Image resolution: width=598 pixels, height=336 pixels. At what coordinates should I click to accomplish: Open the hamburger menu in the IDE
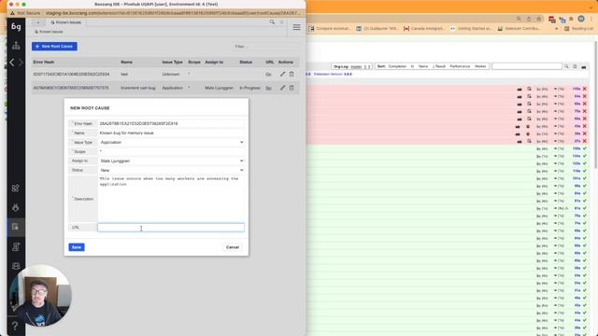click(x=296, y=27)
